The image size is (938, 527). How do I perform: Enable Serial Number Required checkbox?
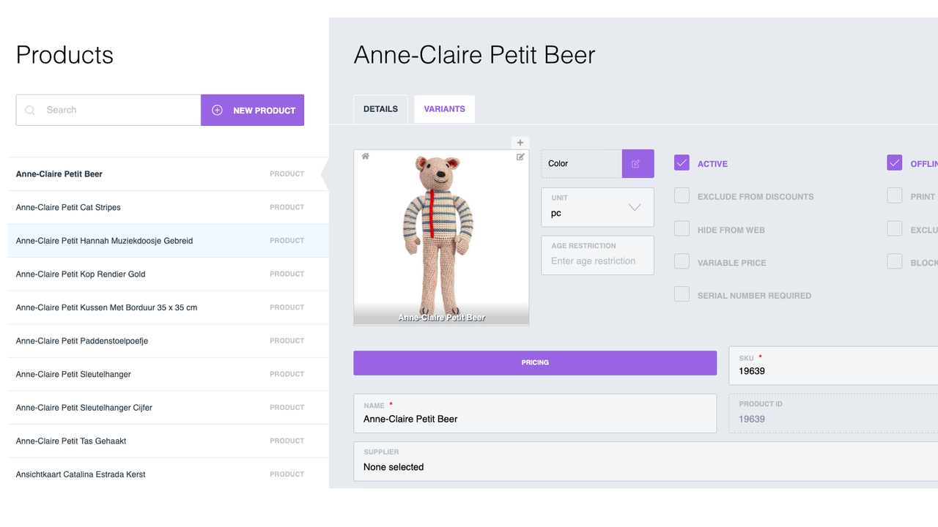point(682,294)
